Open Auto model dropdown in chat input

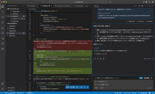click(102, 88)
